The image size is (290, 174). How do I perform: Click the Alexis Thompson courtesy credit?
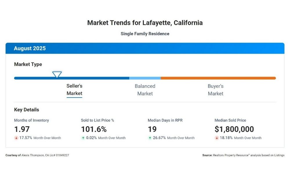(x=37, y=155)
